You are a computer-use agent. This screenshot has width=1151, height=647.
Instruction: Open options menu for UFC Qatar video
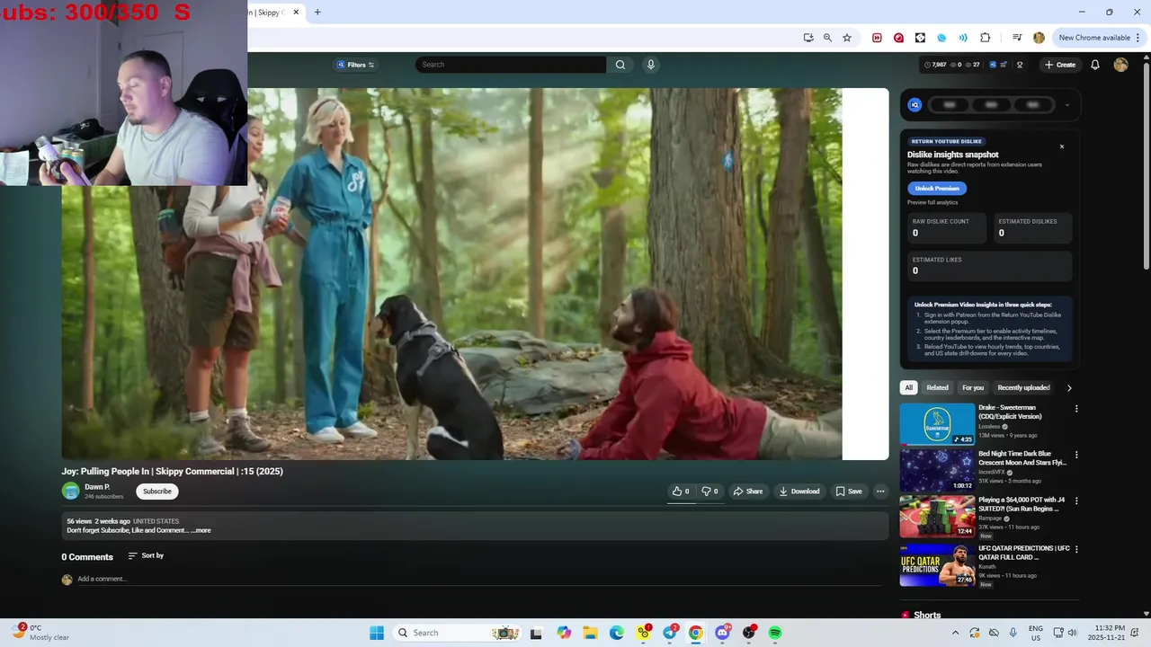click(1076, 549)
